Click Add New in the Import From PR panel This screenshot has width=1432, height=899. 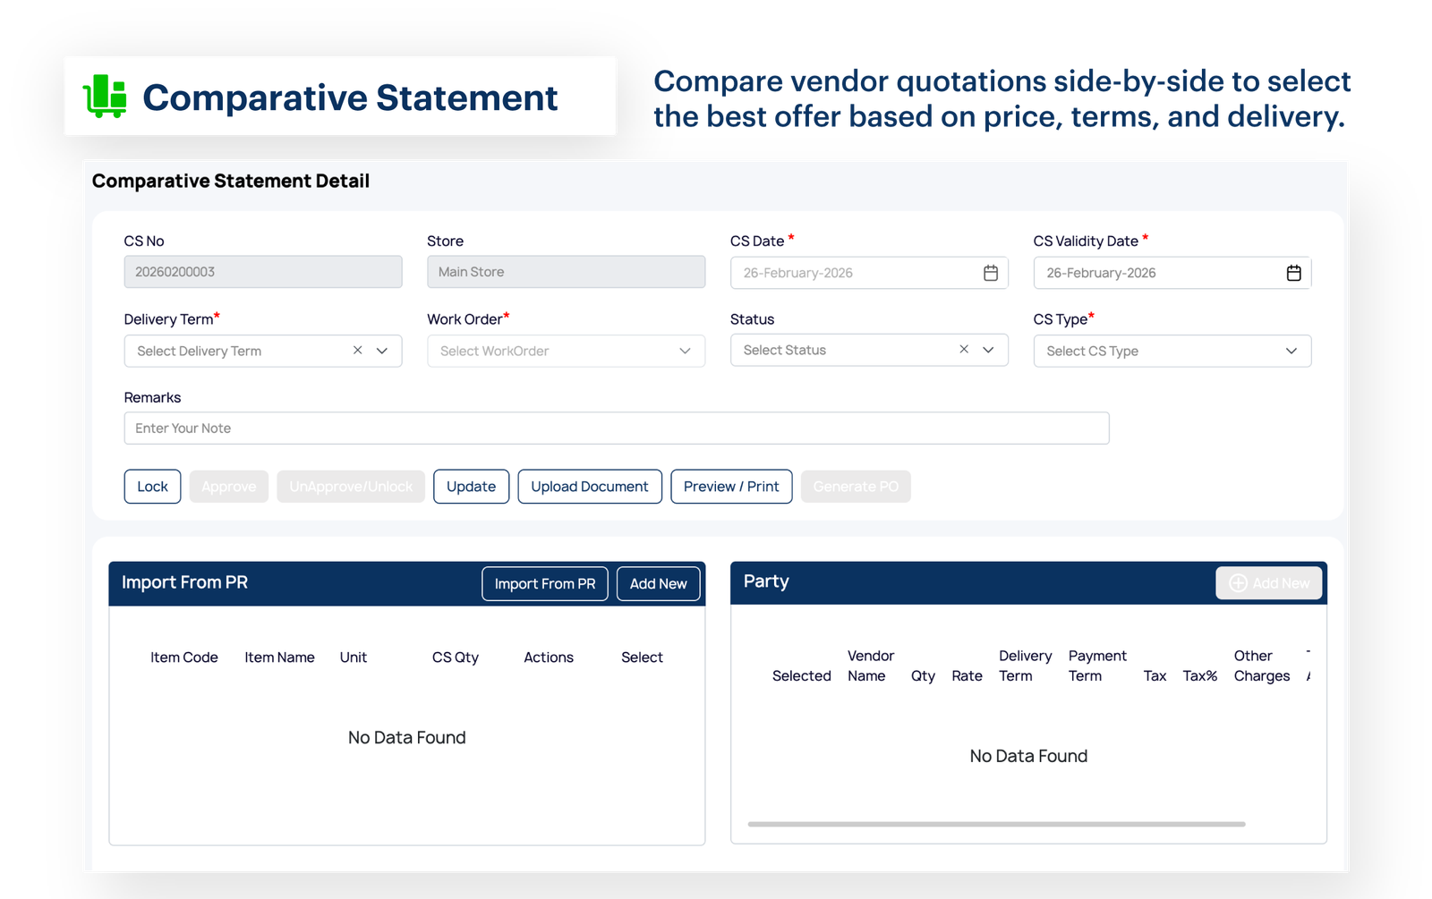coord(658,583)
